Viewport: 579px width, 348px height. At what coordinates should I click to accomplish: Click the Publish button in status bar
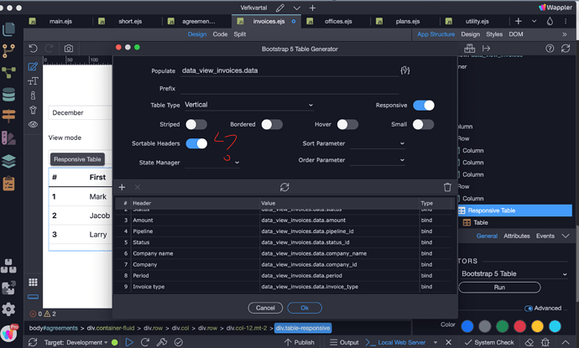coord(299,342)
